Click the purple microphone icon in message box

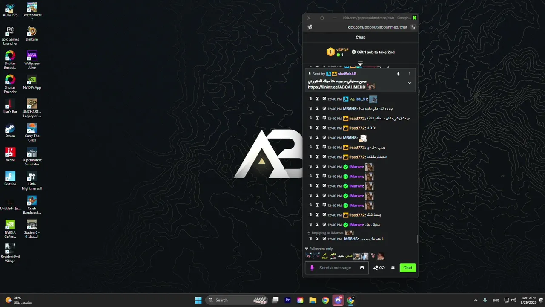(312, 268)
